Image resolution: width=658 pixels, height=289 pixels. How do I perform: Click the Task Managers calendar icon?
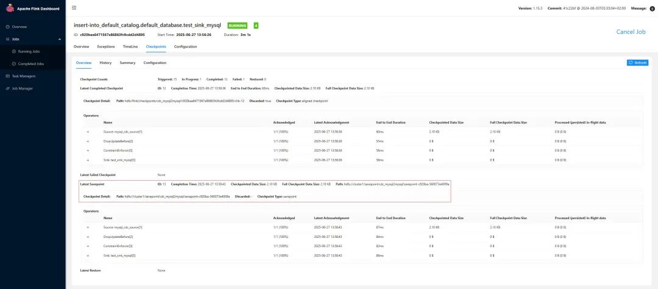click(7, 76)
